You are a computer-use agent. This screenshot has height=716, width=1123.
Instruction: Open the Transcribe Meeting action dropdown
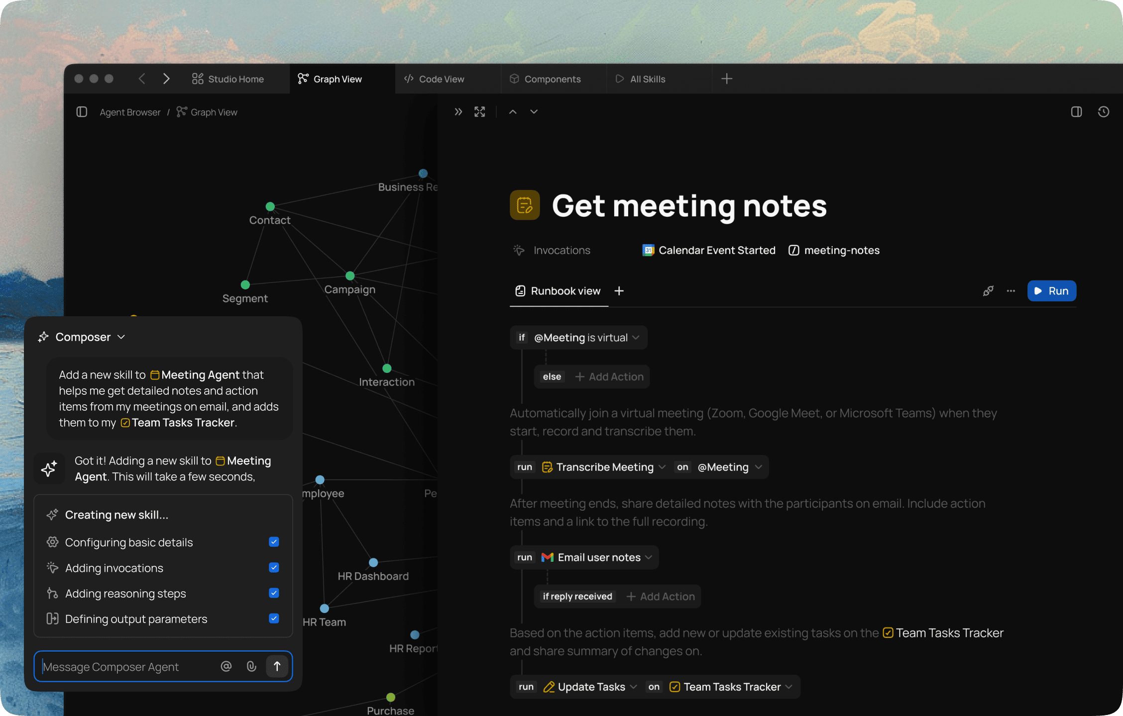(663, 467)
